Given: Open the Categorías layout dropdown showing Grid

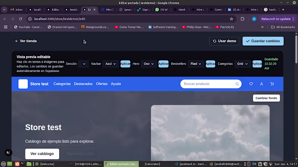Looking at the screenshot, I should 242,64.
